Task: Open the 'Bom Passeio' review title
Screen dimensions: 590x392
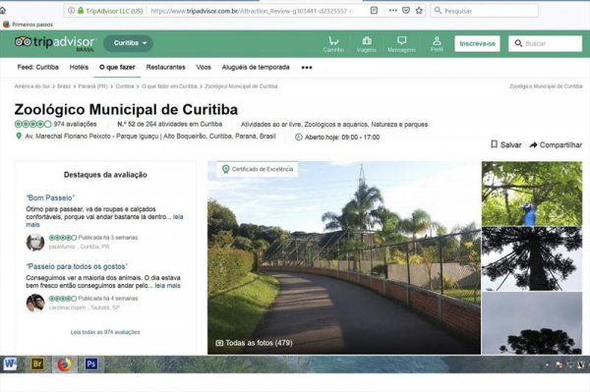Action: click(x=50, y=197)
